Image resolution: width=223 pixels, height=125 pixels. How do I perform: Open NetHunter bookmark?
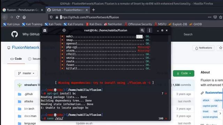(x=113, y=24)
